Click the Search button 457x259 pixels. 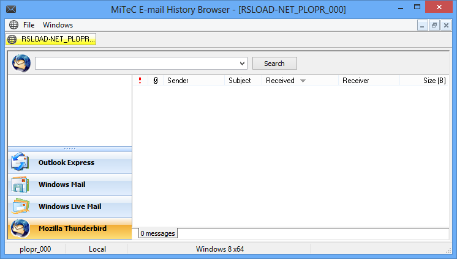274,64
